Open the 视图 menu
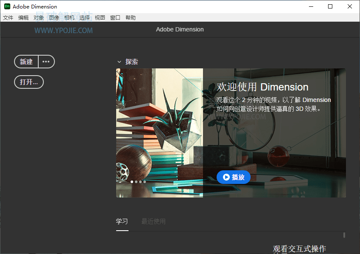Image resolution: width=360 pixels, height=254 pixels. [100, 18]
